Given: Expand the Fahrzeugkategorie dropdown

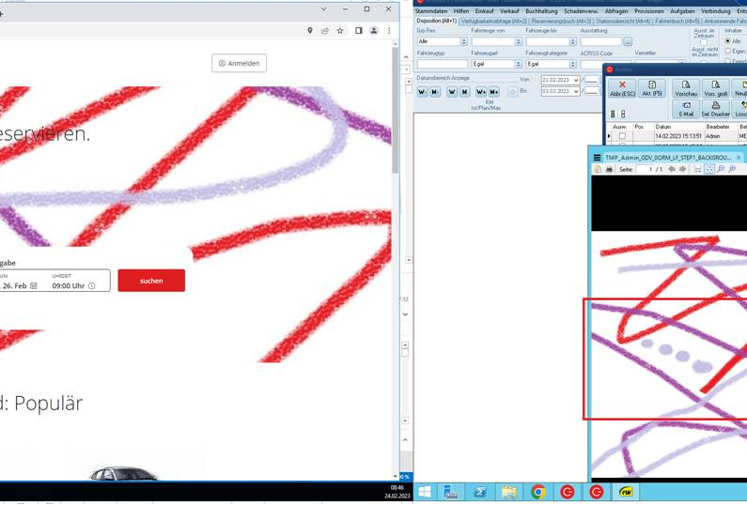Looking at the screenshot, I should pyautogui.click(x=573, y=64).
